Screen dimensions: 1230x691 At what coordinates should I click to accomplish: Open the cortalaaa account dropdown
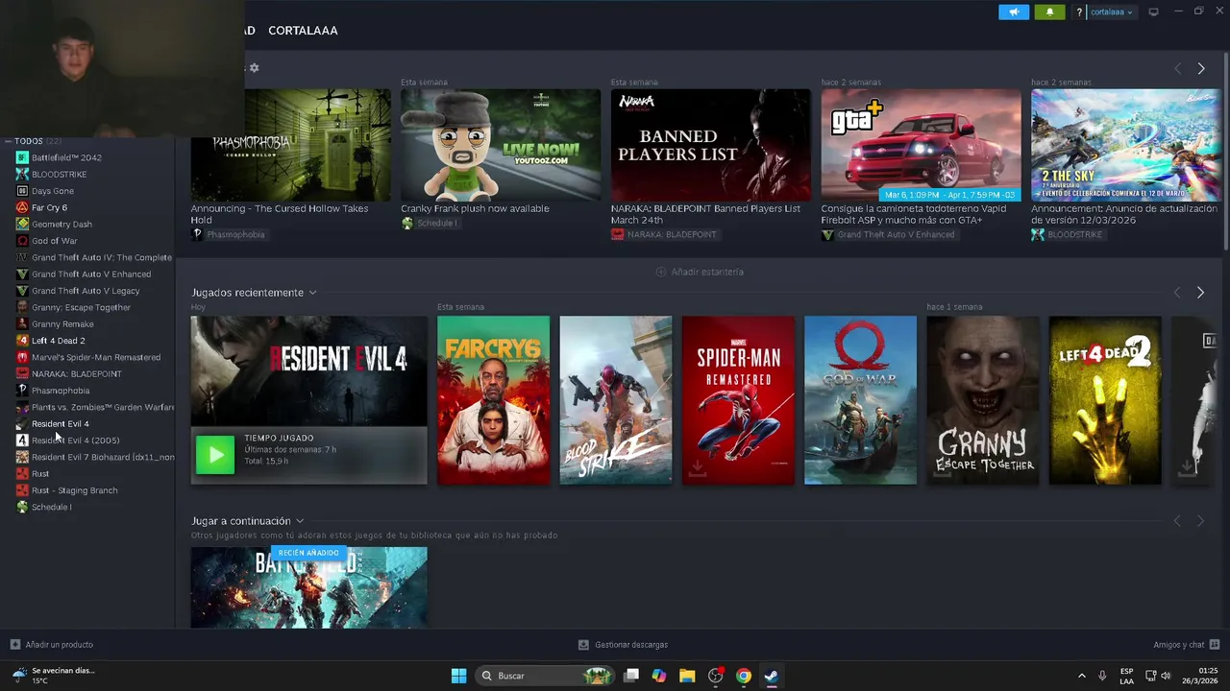(x=1111, y=12)
